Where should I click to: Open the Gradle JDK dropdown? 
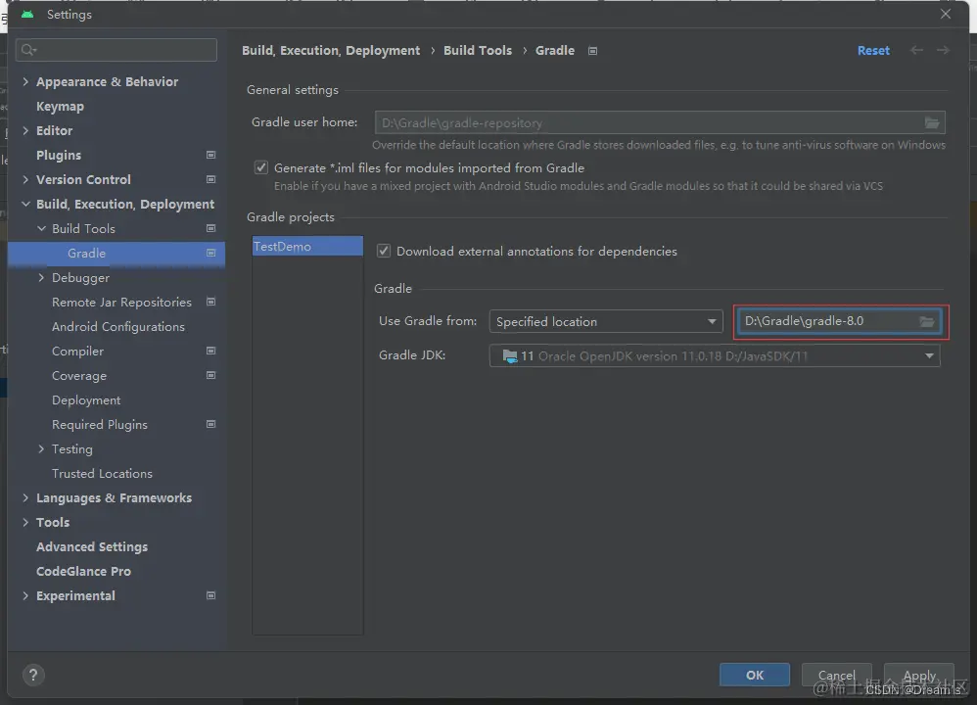pos(715,356)
